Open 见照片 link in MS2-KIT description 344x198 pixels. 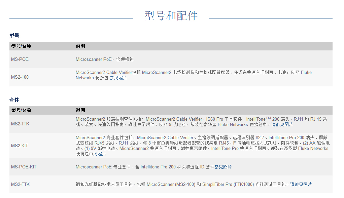[100, 154]
